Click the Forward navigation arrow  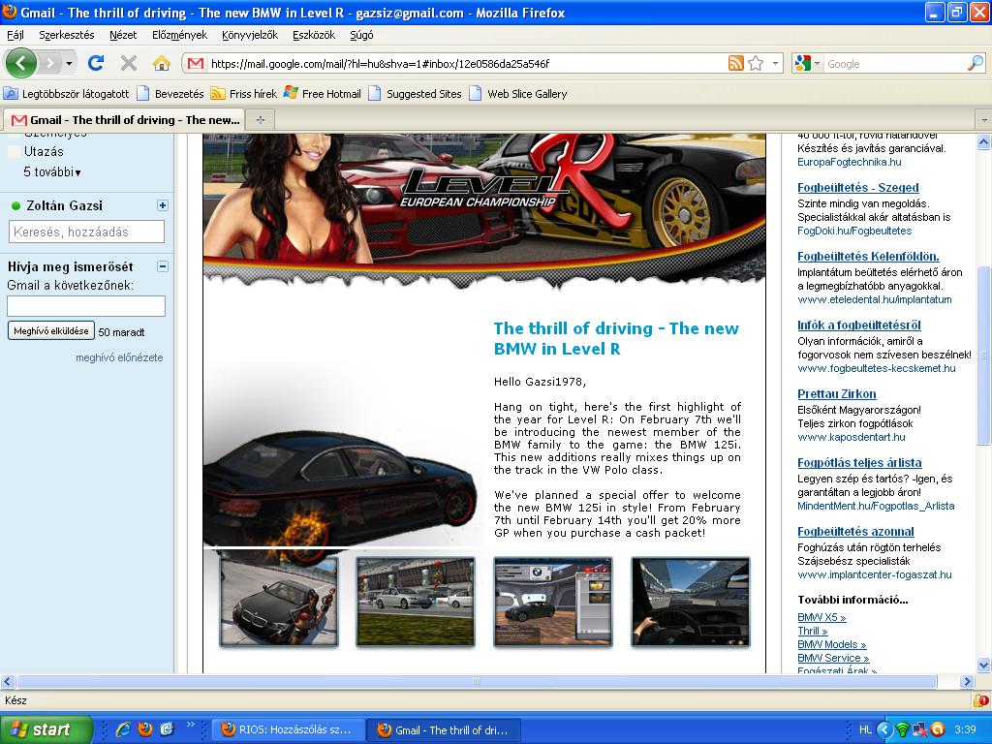pyautogui.click(x=50, y=63)
